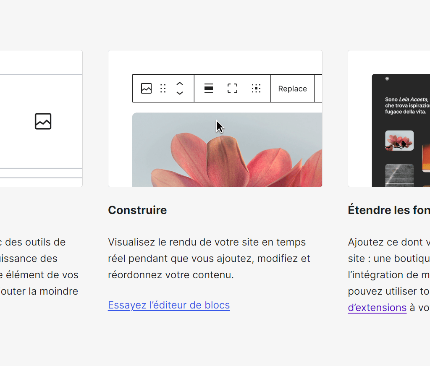Click the Construire heading

tap(137, 210)
